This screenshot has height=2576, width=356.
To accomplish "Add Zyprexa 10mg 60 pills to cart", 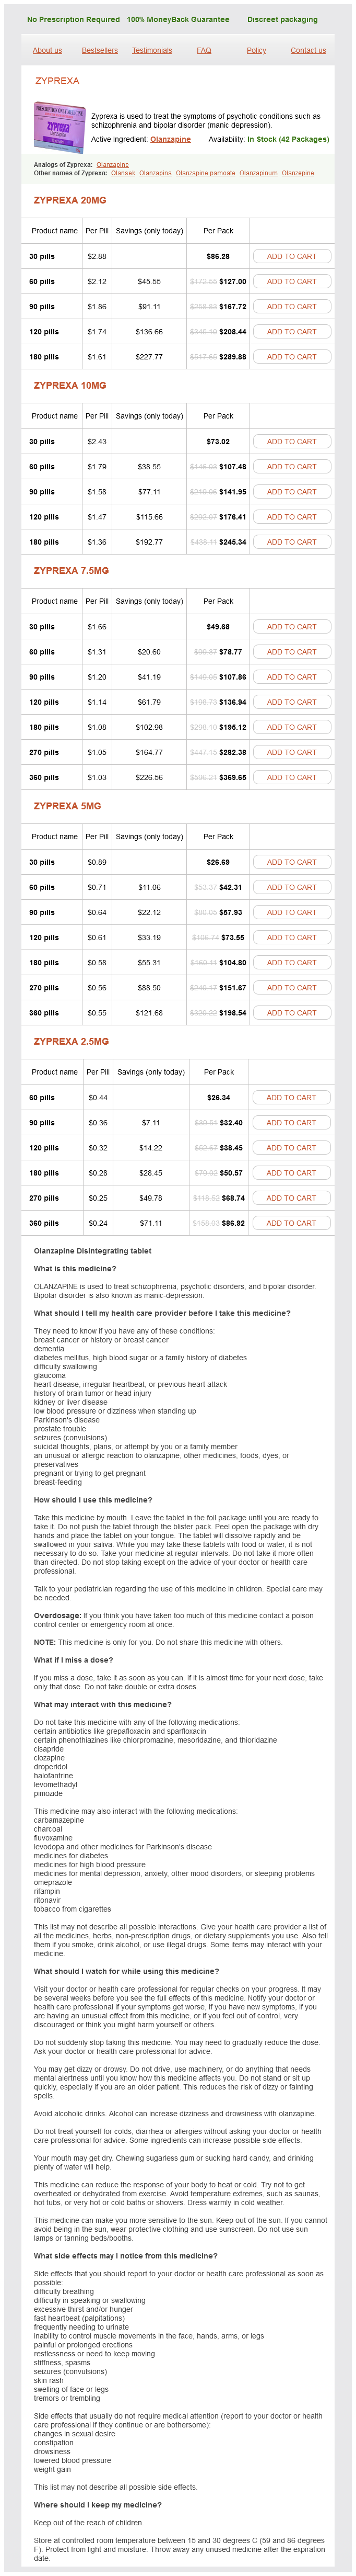I will coord(291,467).
